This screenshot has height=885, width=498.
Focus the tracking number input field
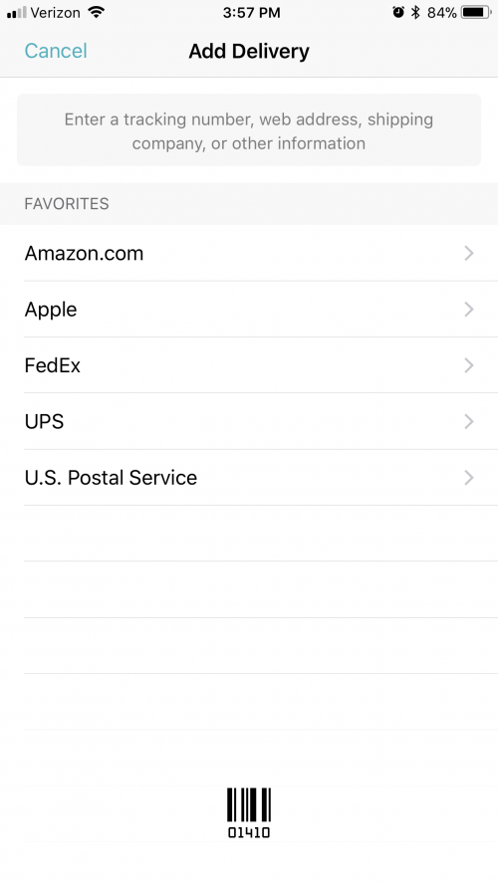click(249, 130)
